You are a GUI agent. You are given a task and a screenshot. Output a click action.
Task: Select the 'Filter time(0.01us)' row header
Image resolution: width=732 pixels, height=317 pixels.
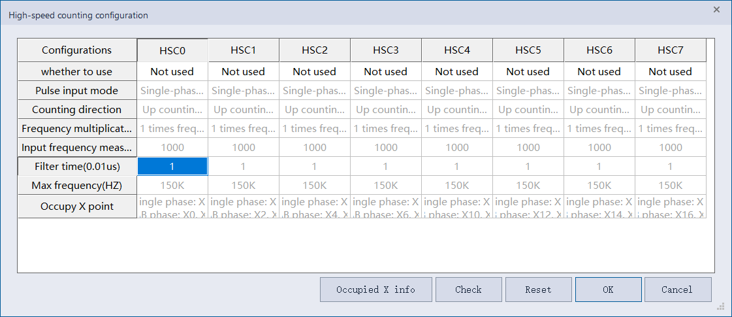click(x=77, y=167)
